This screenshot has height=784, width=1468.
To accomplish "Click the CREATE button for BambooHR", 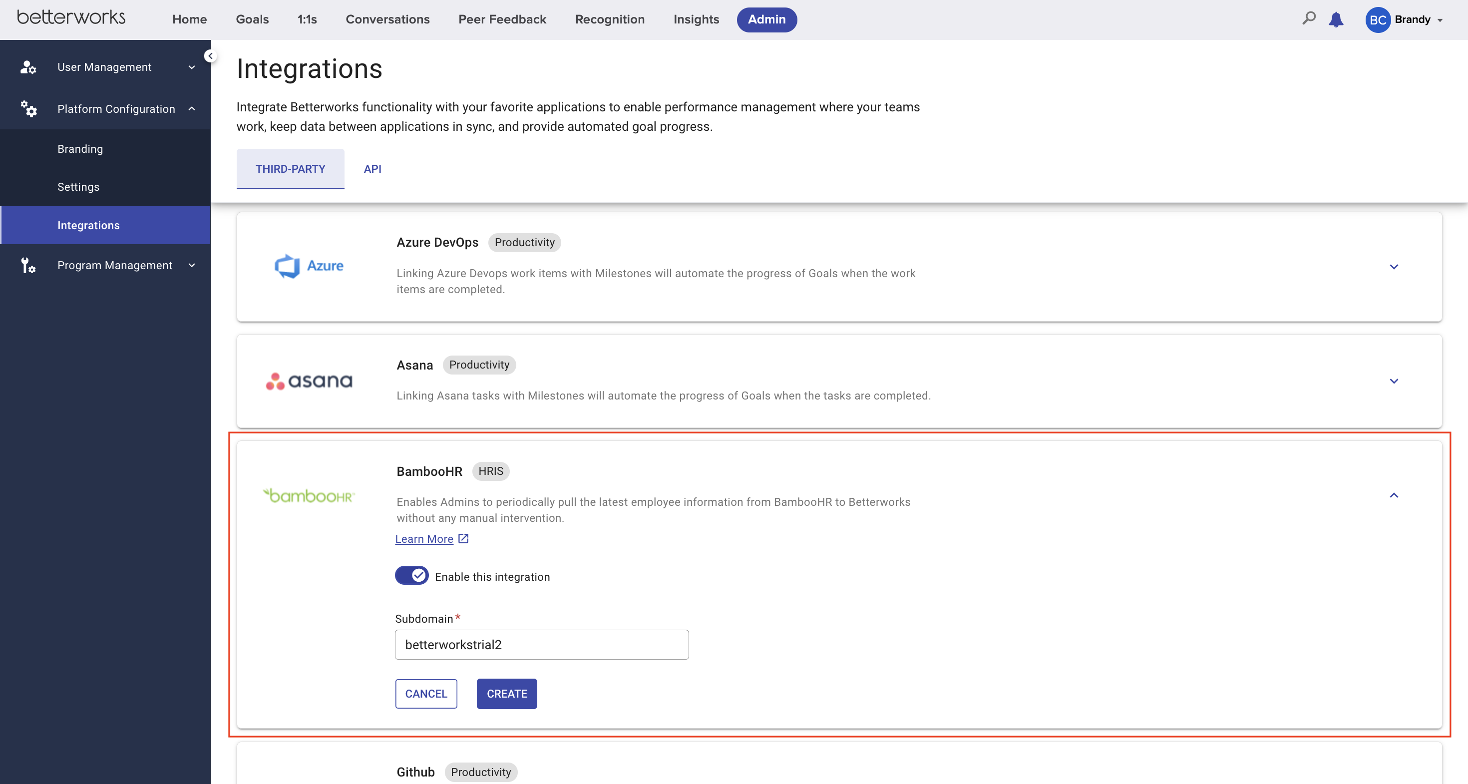I will [x=506, y=694].
